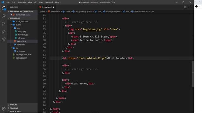Open noodles.jpg in the explorer
202x113 pixels.
pyautogui.click(x=23, y=35)
